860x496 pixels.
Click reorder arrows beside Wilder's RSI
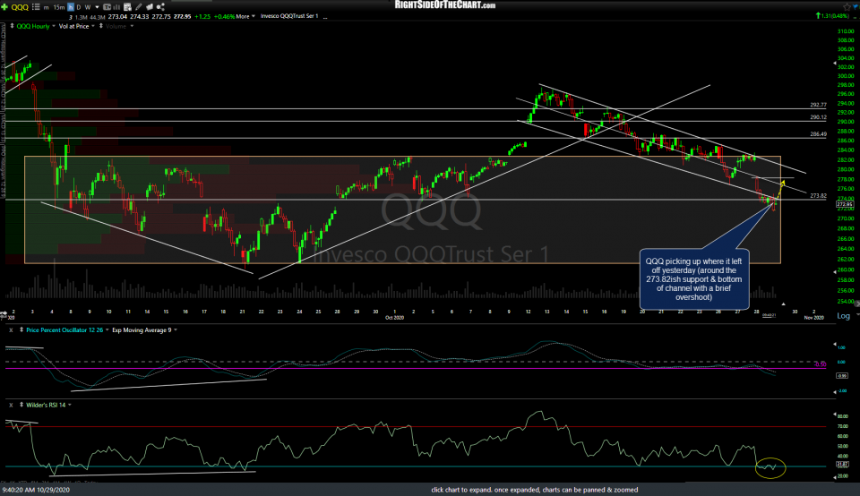click(21, 405)
